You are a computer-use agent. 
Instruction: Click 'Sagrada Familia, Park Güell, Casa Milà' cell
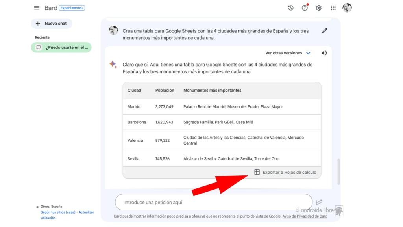(218, 122)
